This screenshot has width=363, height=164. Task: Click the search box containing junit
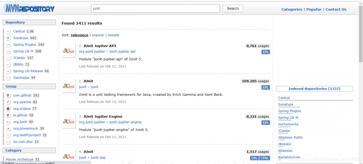(x=155, y=8)
